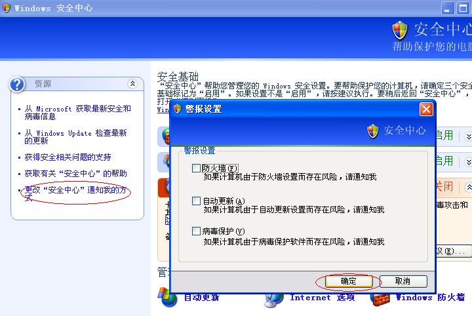Open 从 Microsoft 获取最新安全和病毒信息 link

click(77, 113)
